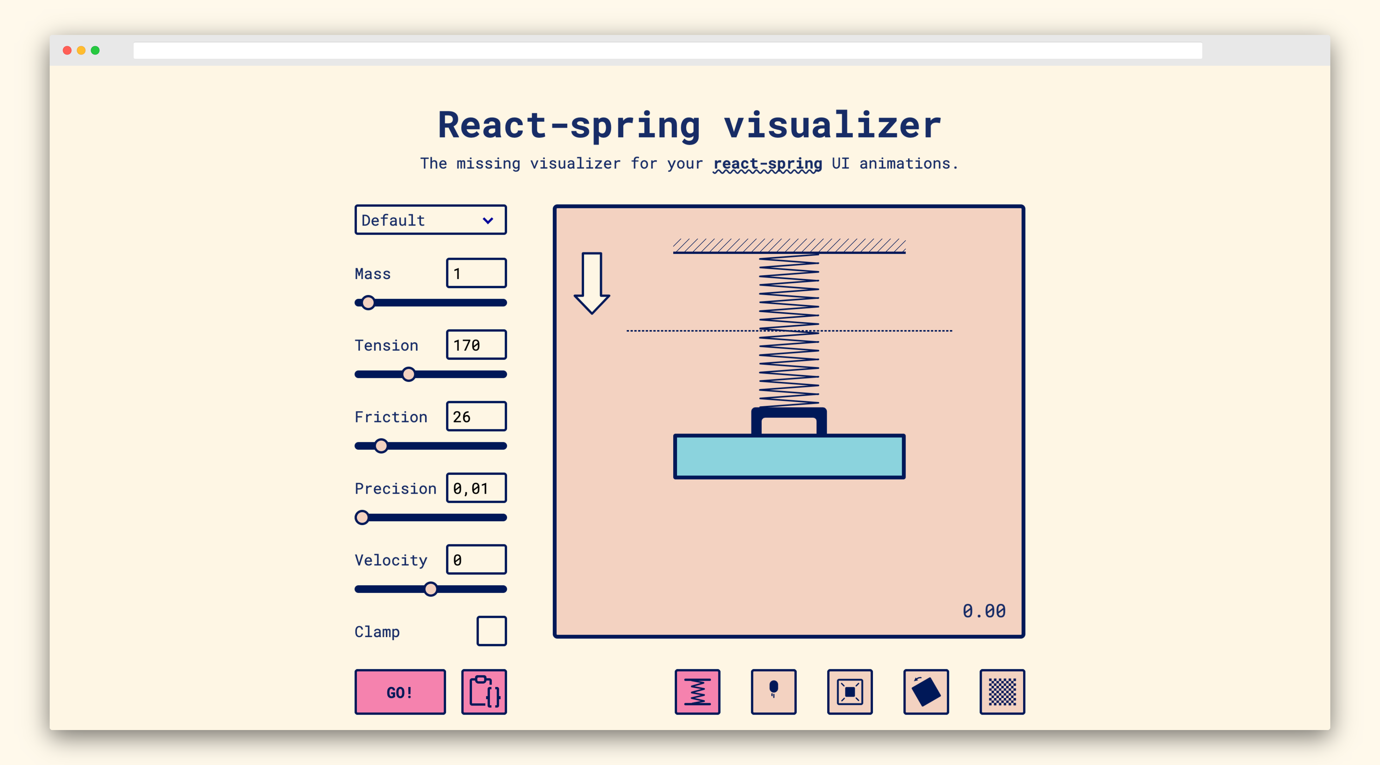Click the Velocity slider handle
This screenshot has width=1380, height=765.
[x=431, y=589]
